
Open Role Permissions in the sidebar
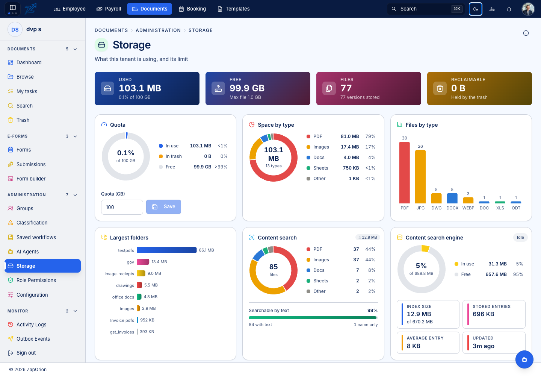(x=42, y=280)
